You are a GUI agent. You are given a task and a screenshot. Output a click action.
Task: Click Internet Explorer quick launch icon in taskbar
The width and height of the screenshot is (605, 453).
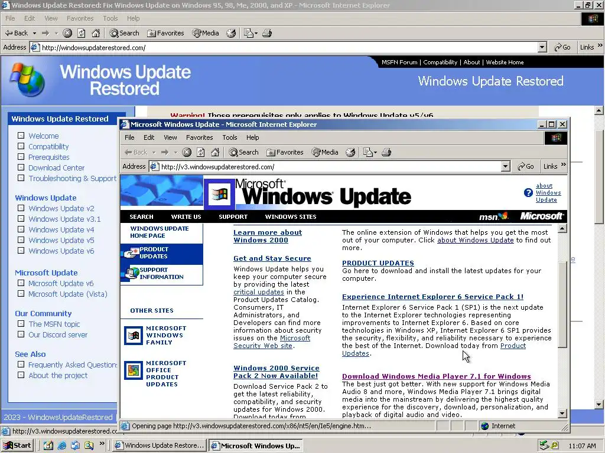(61, 445)
